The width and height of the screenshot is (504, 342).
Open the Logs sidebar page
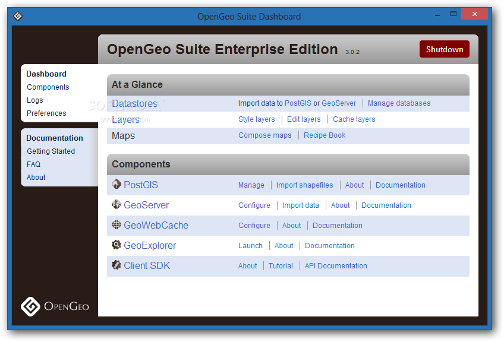[x=34, y=100]
